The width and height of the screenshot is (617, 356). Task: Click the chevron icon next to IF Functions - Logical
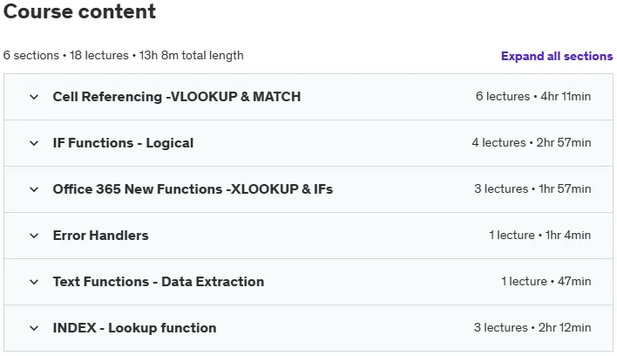click(x=34, y=143)
